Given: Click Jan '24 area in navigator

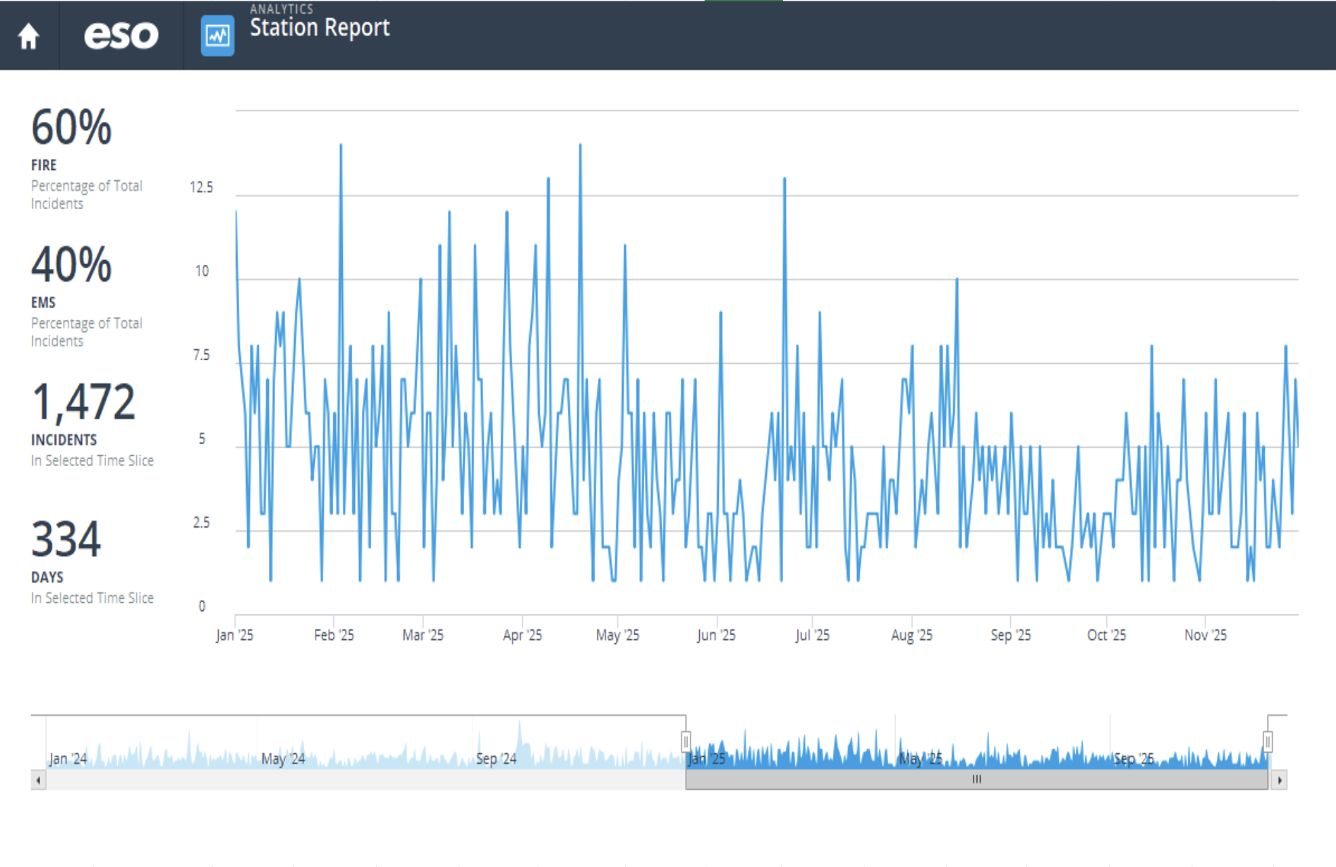Looking at the screenshot, I should click(x=68, y=759).
